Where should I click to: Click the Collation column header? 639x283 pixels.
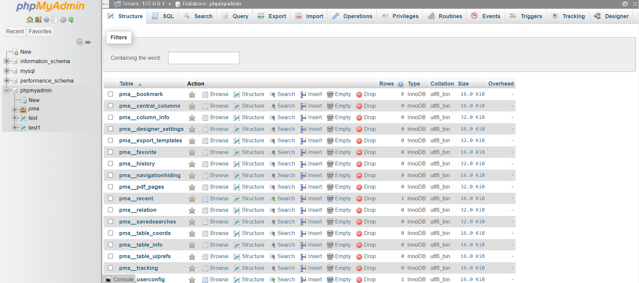(442, 84)
